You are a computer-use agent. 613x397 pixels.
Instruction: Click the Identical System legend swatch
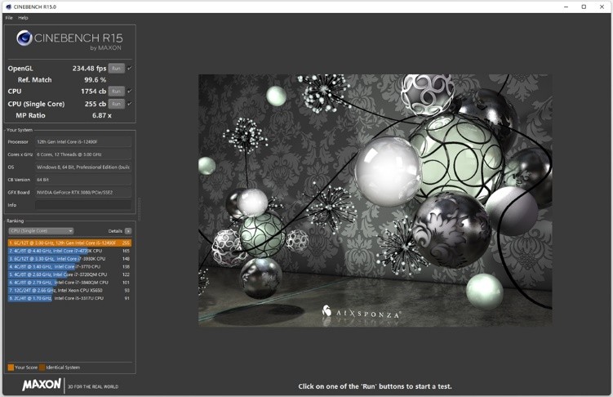(x=42, y=368)
